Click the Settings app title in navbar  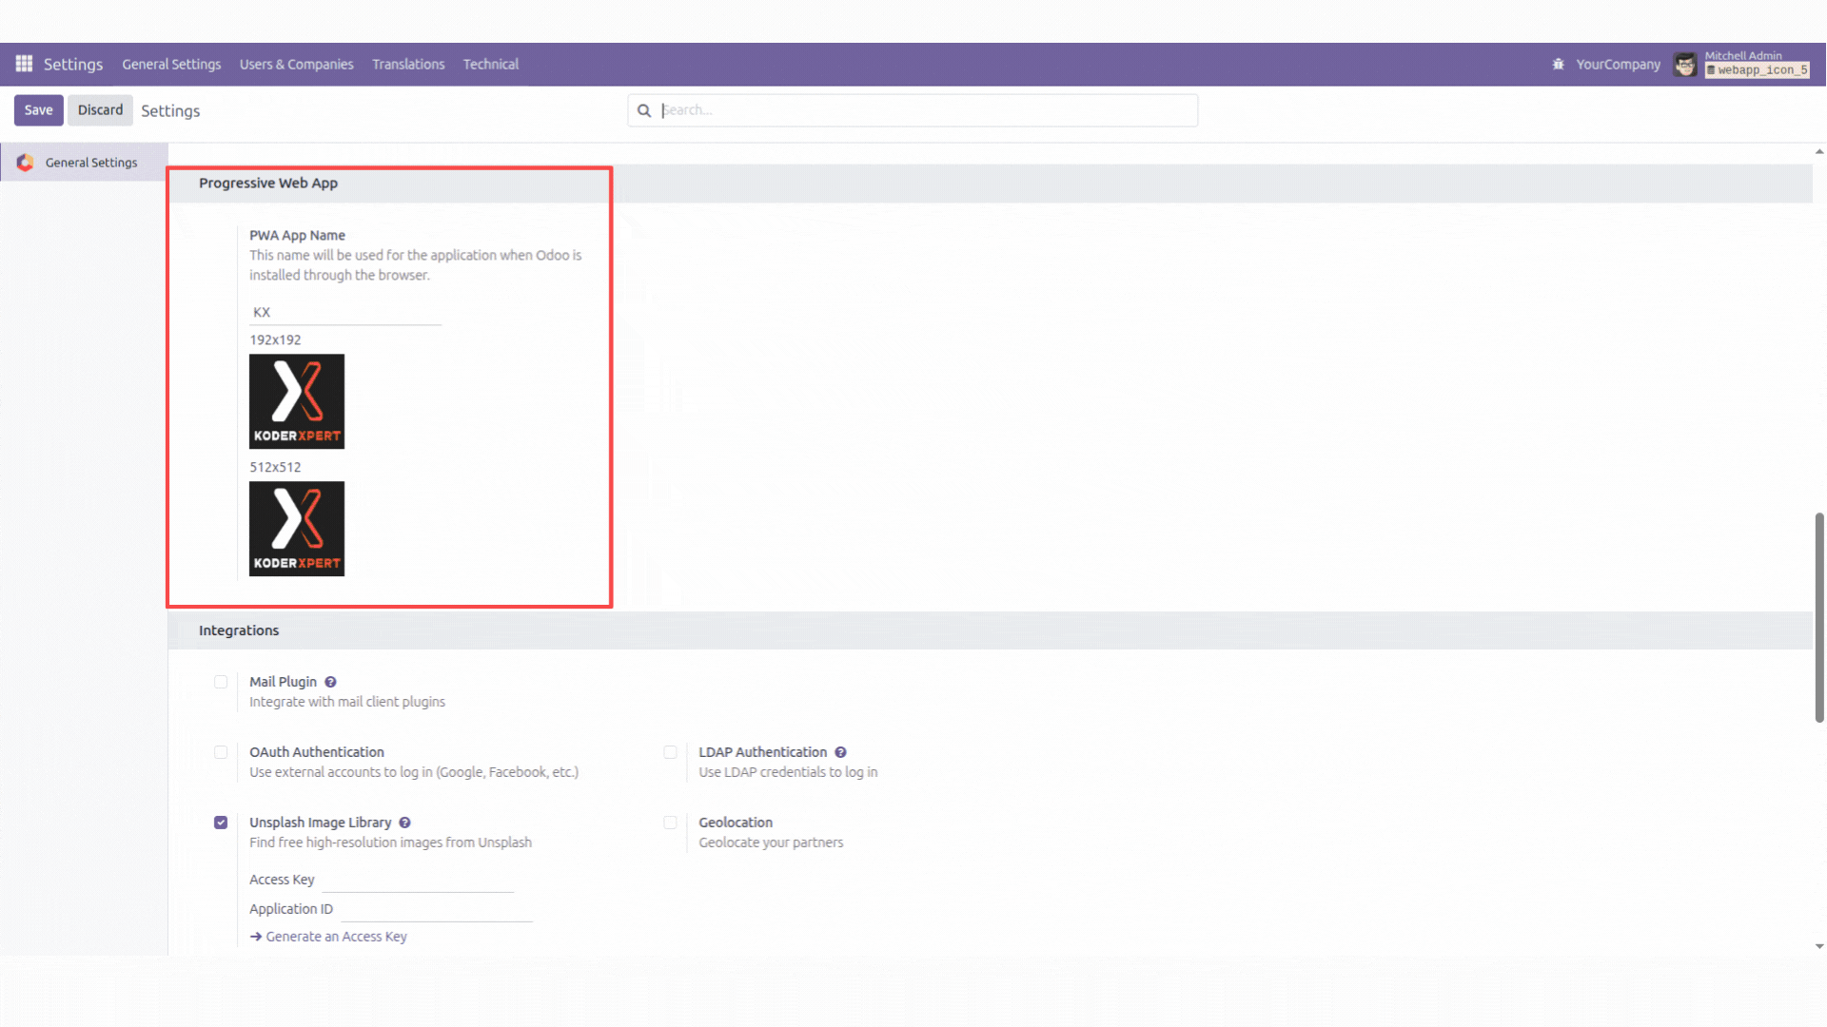click(x=73, y=64)
